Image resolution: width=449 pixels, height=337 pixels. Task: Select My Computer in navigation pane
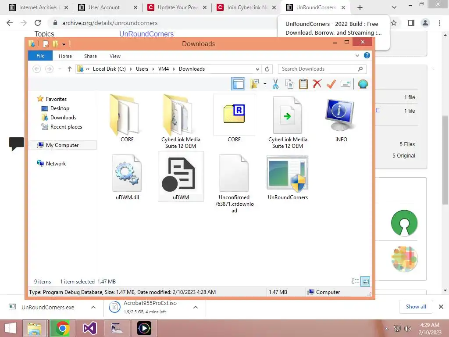click(x=62, y=145)
